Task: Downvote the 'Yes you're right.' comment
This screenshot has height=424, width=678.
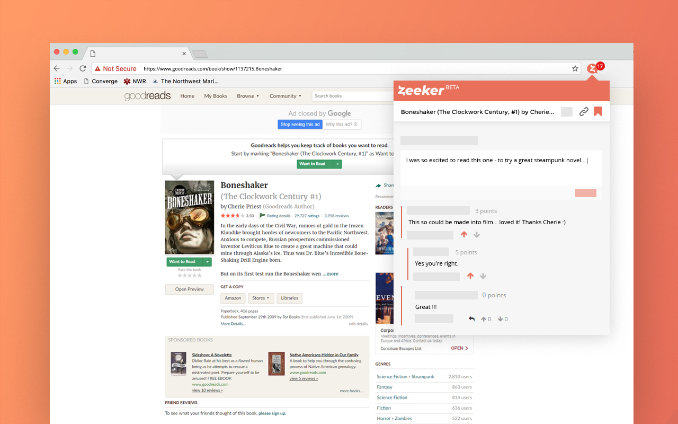Action: click(483, 276)
